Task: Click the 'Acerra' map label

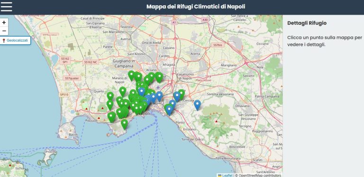Action: click(195, 54)
